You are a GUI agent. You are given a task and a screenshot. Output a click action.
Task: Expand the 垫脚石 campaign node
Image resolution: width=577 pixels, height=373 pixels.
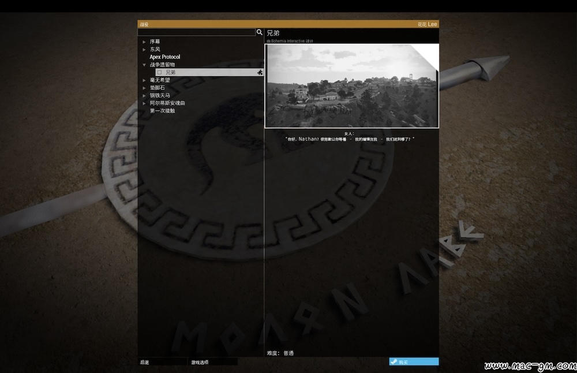[144, 88]
